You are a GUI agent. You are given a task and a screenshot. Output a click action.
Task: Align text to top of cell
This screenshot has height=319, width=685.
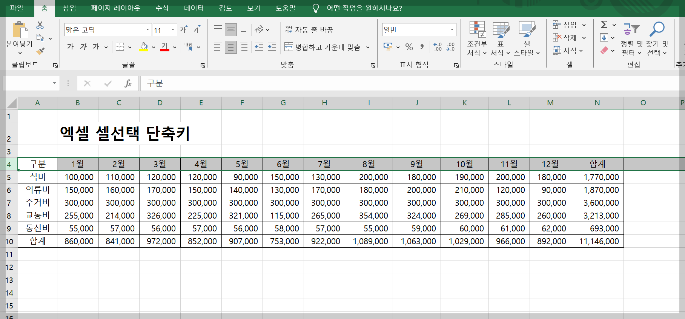click(218, 29)
